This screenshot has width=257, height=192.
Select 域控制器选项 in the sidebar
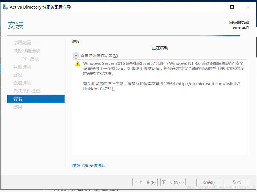pos(27,51)
